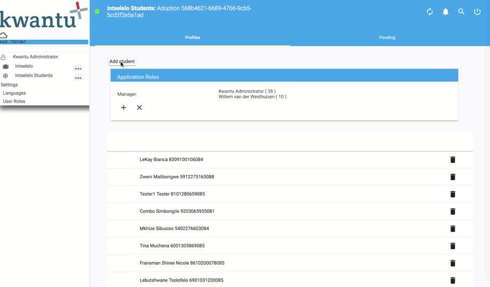Select Fransman Shiree Nicole 8610200078085 profile
490x287 pixels.
182,263
